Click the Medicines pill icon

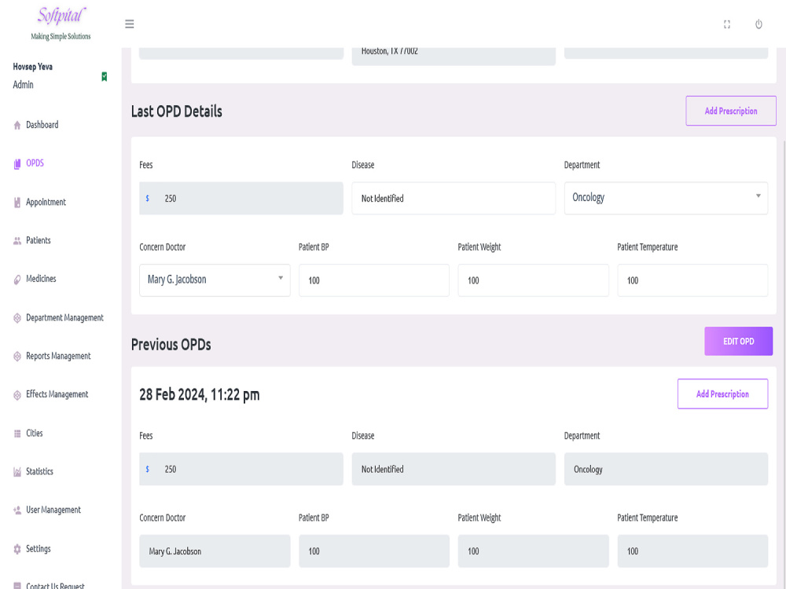click(17, 280)
